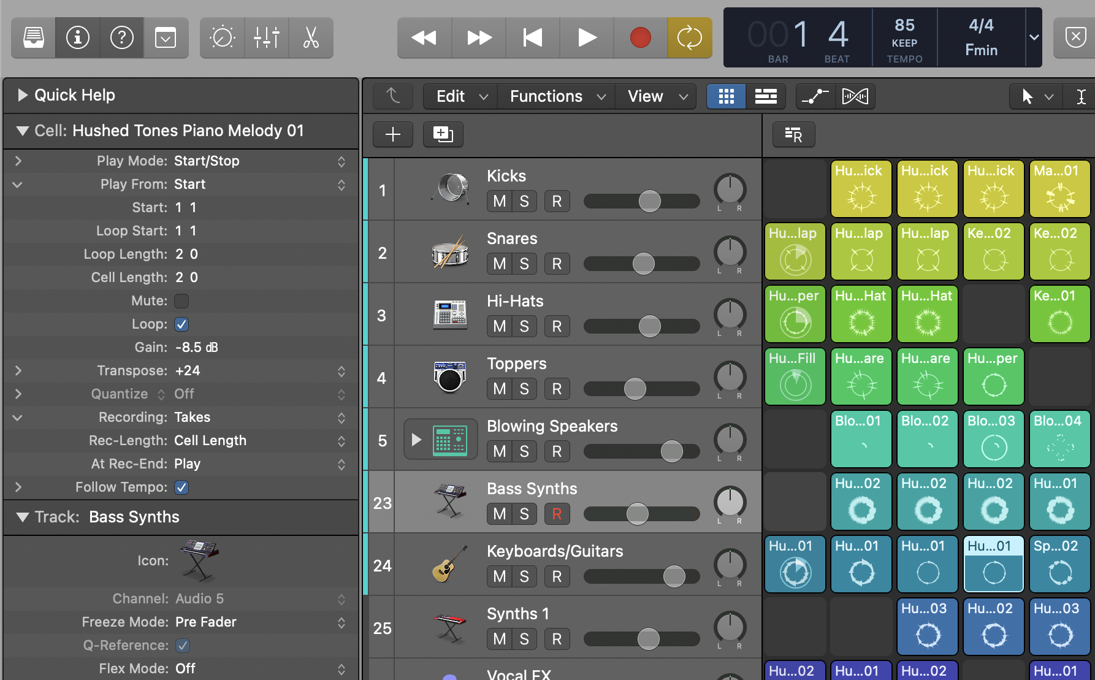Click the Quick Help question mark icon
The height and width of the screenshot is (680, 1095).
[x=121, y=37]
